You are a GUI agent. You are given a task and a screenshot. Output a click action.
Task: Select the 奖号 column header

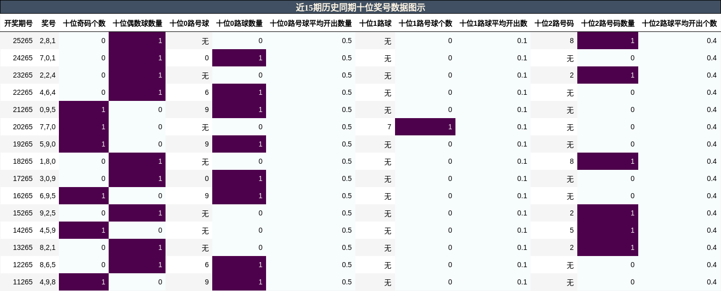coord(48,23)
